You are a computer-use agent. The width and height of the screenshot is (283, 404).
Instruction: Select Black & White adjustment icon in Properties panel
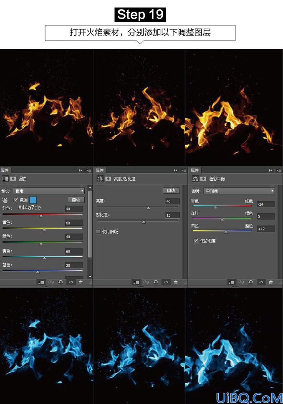pyautogui.click(x=5, y=179)
